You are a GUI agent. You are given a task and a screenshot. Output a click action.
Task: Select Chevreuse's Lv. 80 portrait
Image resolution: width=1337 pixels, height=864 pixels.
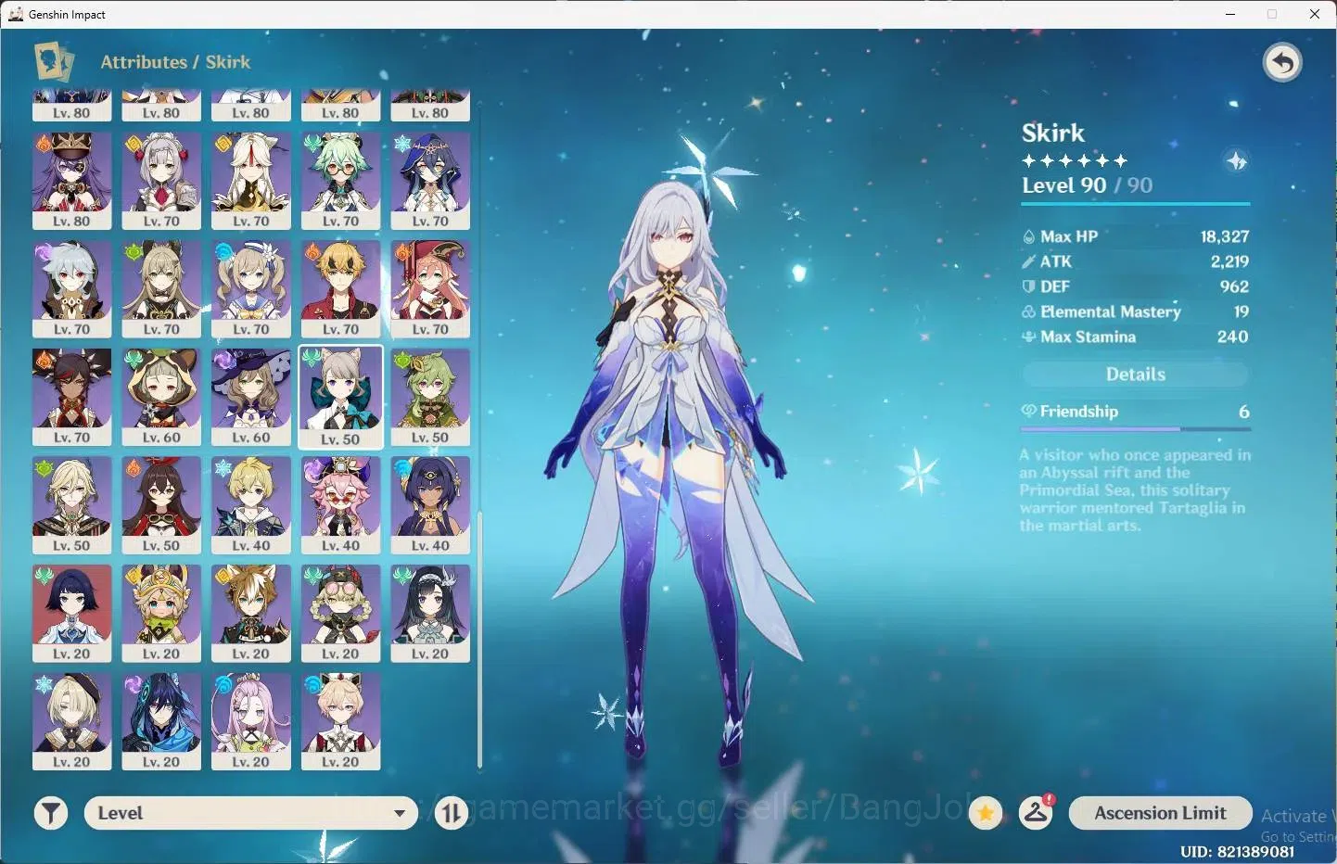point(71,181)
